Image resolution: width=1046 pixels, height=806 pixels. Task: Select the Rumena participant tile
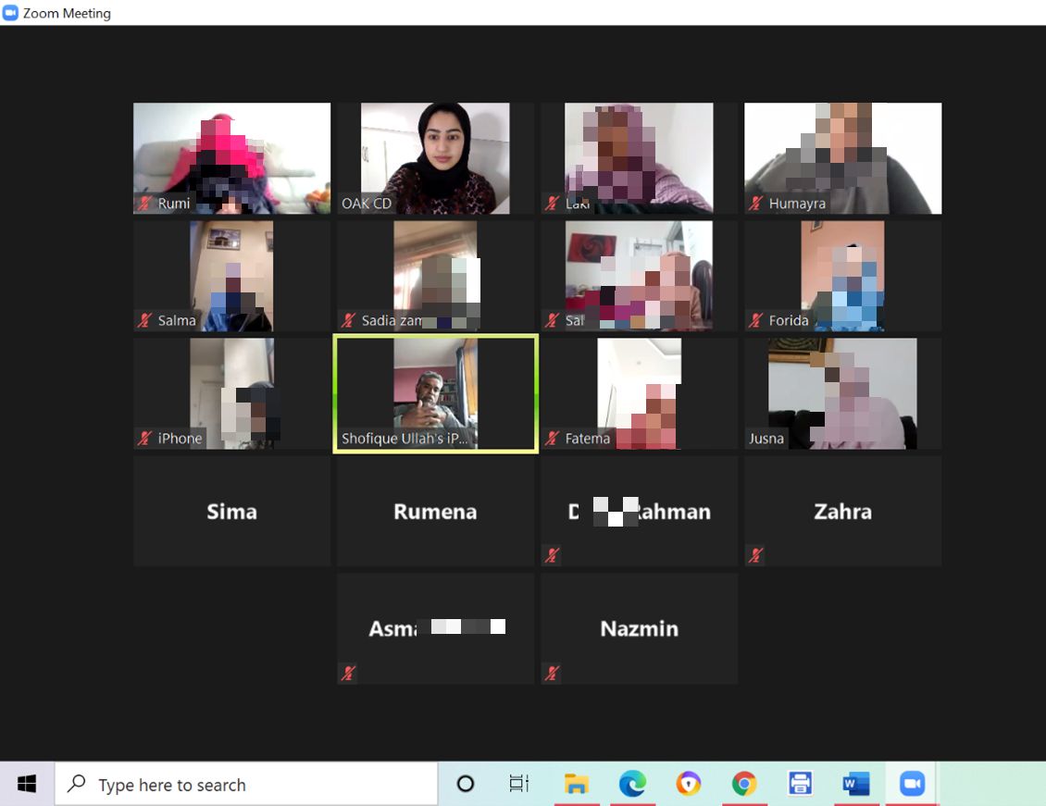pos(436,512)
